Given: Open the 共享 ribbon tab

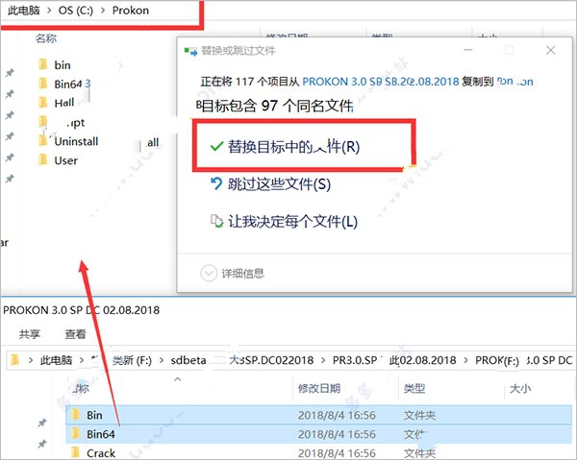Looking at the screenshot, I should click(x=30, y=334).
